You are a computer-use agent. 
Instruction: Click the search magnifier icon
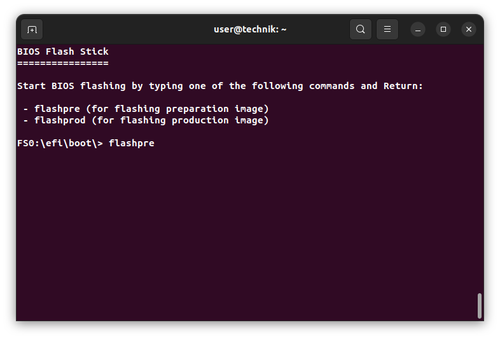point(361,29)
